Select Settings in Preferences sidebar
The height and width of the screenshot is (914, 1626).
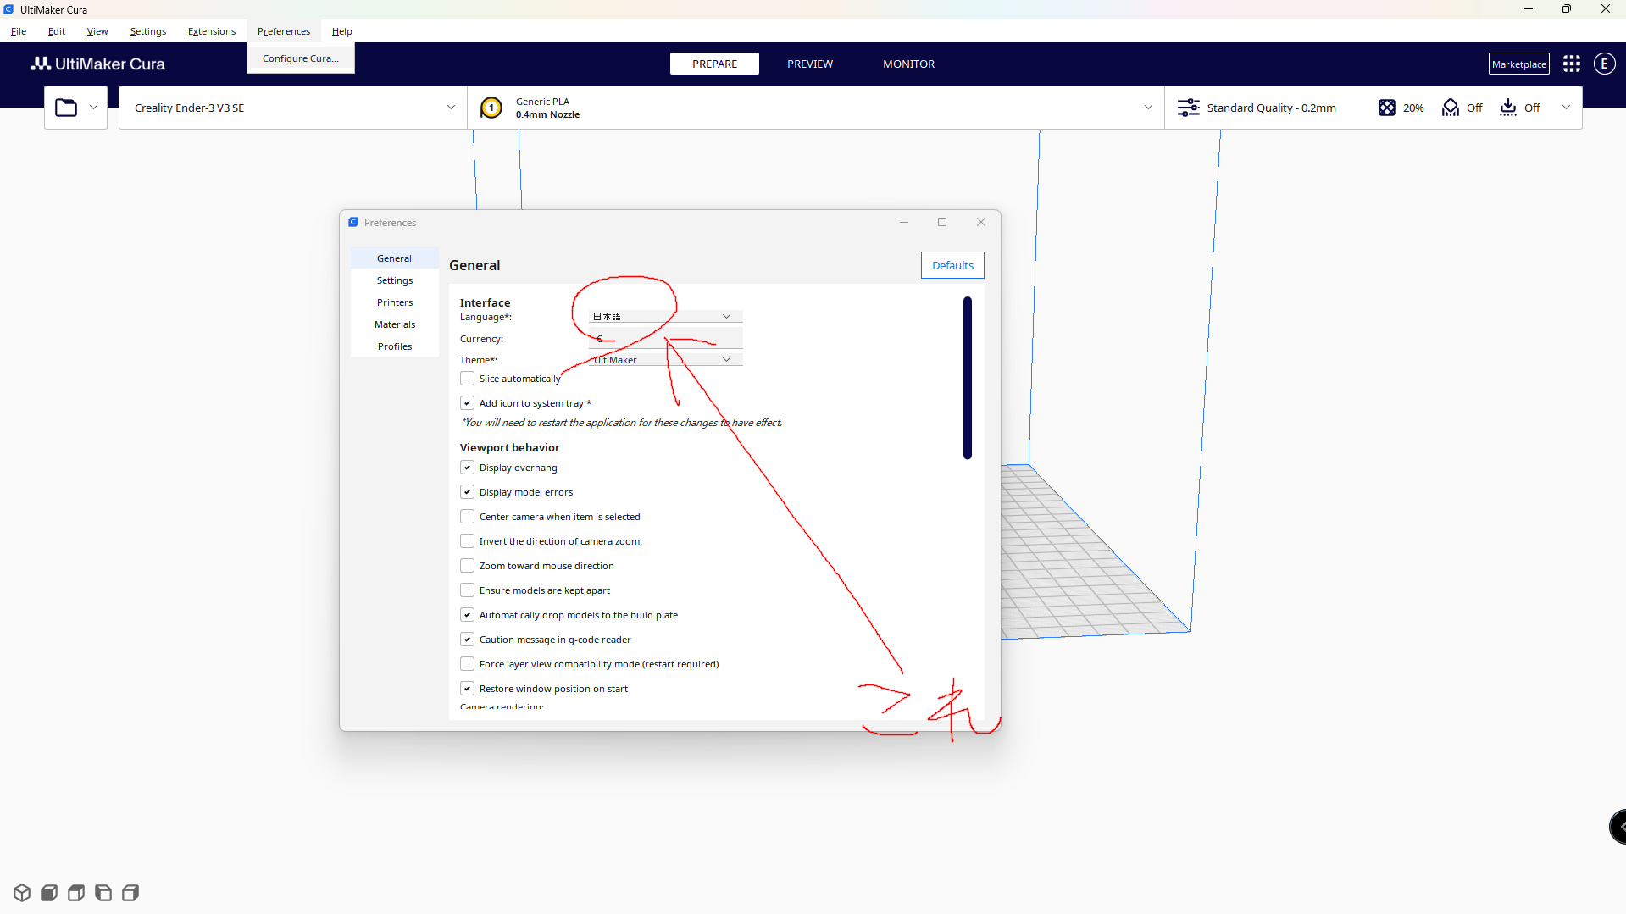(x=395, y=280)
